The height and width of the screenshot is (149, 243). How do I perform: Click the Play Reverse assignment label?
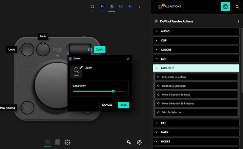8,108
